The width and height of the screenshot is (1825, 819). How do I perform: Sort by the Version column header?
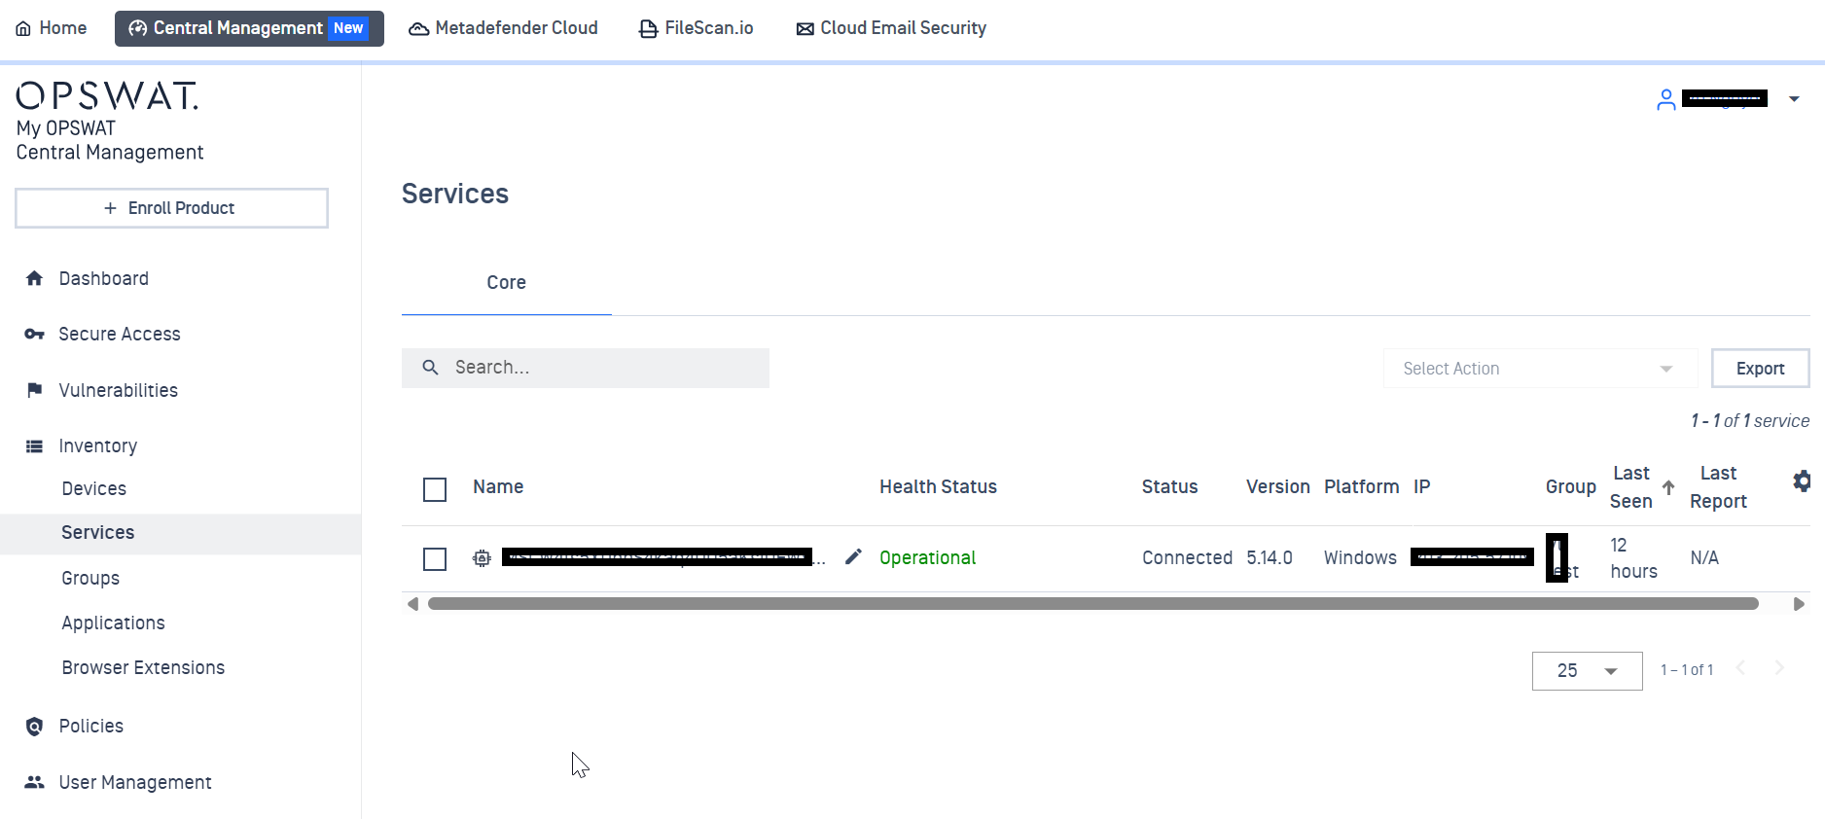(x=1278, y=486)
